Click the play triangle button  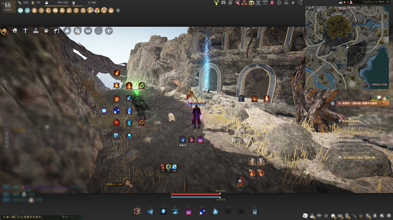click(293, 3)
